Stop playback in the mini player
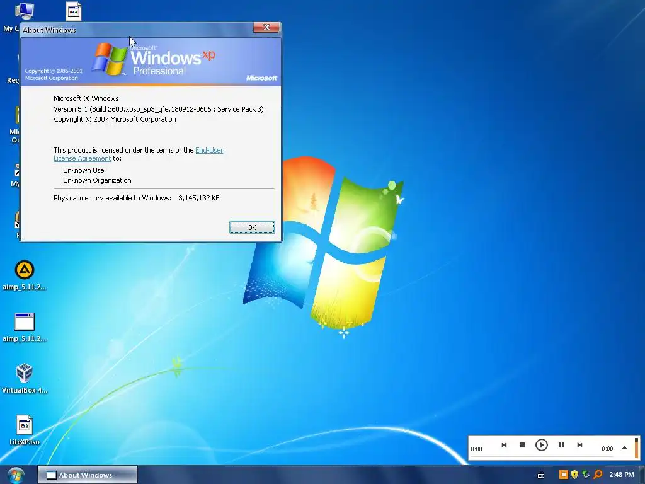 tap(522, 445)
